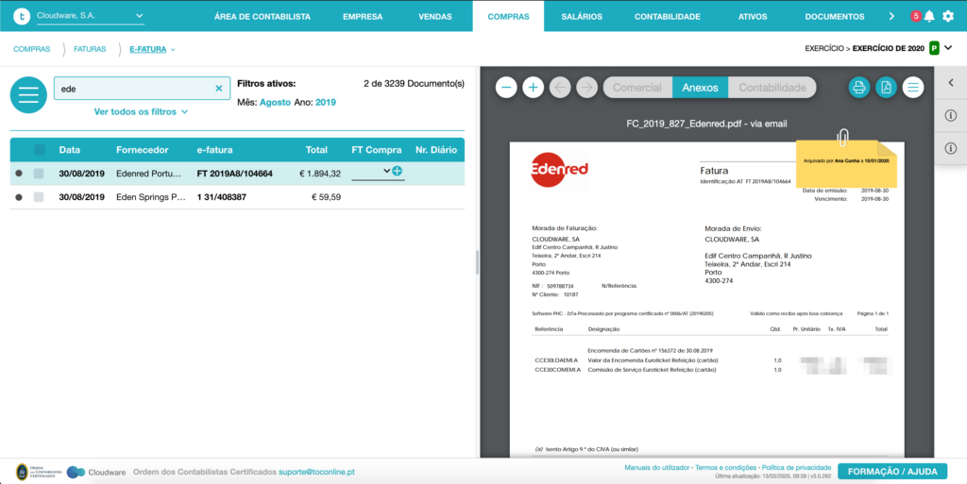Download the invoice as PDF icon
This screenshot has height=484, width=967.
[886, 88]
